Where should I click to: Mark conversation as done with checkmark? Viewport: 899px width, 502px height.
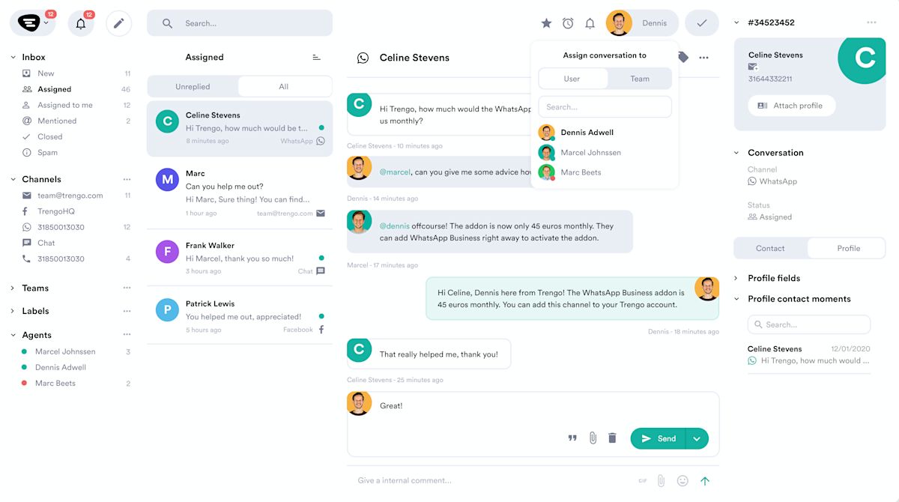click(701, 23)
